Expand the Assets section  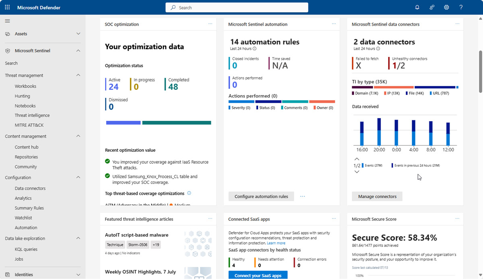point(78,34)
